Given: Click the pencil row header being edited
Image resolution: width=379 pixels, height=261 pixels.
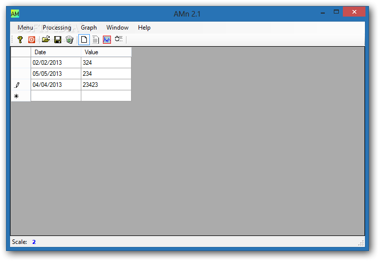Looking at the screenshot, I should click(x=21, y=85).
